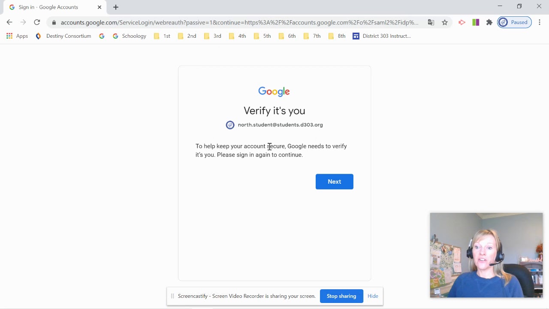Open the 5th bookmark folder
Screen dimensions: 549x309
pyautogui.click(x=262, y=36)
